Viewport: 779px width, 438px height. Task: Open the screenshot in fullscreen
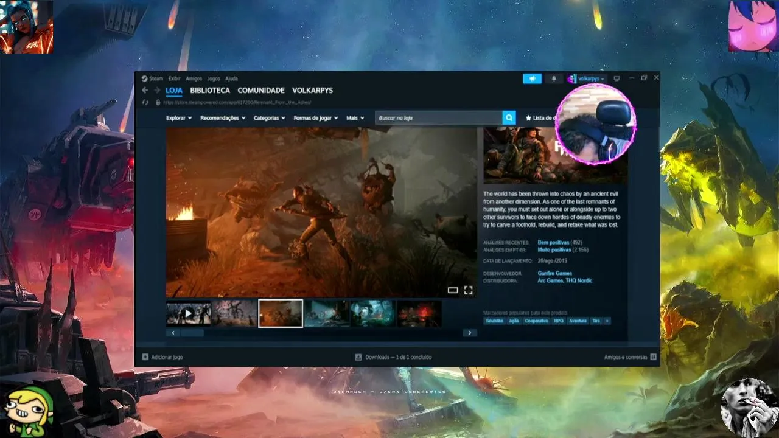(x=468, y=290)
